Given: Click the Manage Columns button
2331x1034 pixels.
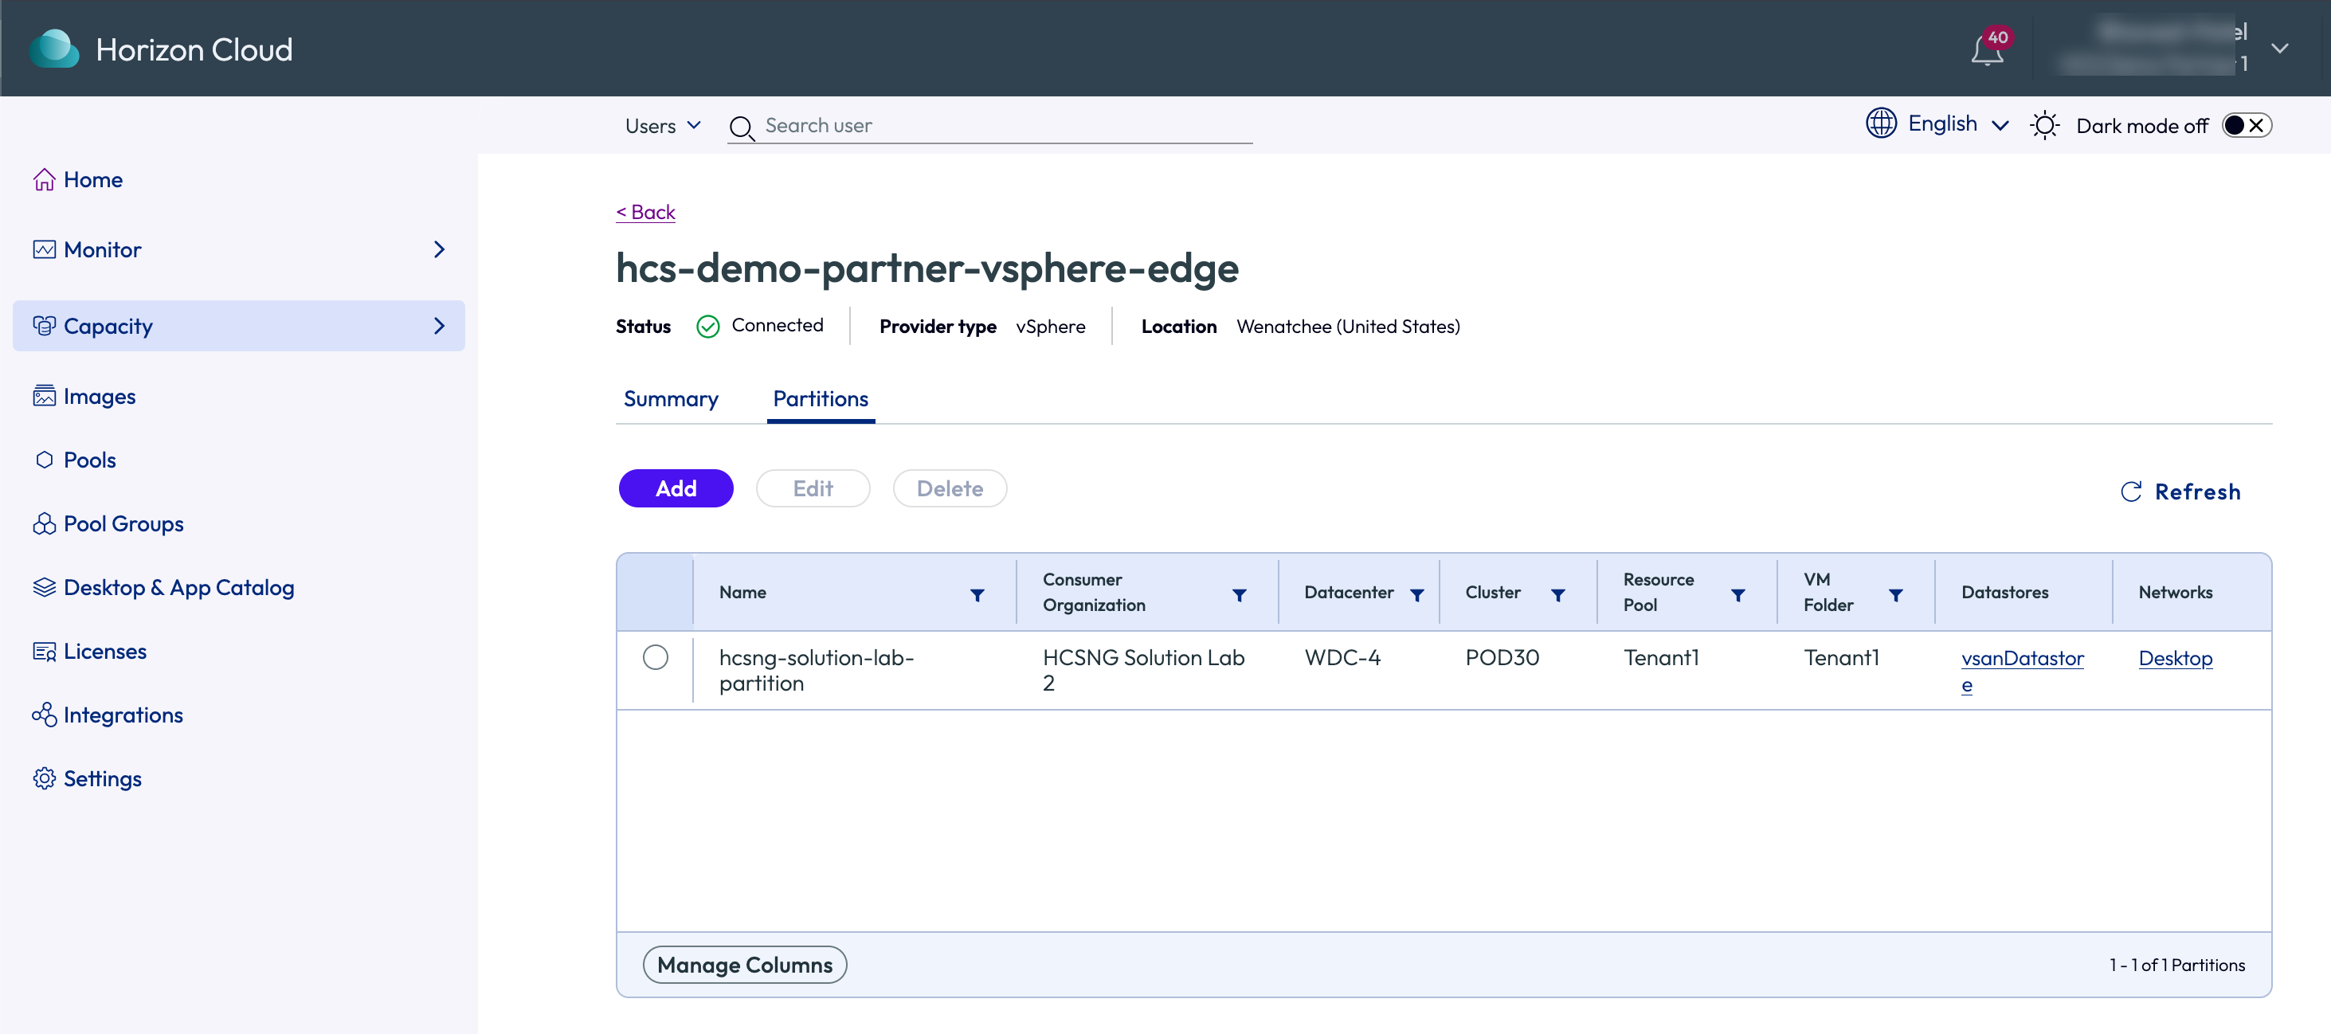Looking at the screenshot, I should 745,965.
